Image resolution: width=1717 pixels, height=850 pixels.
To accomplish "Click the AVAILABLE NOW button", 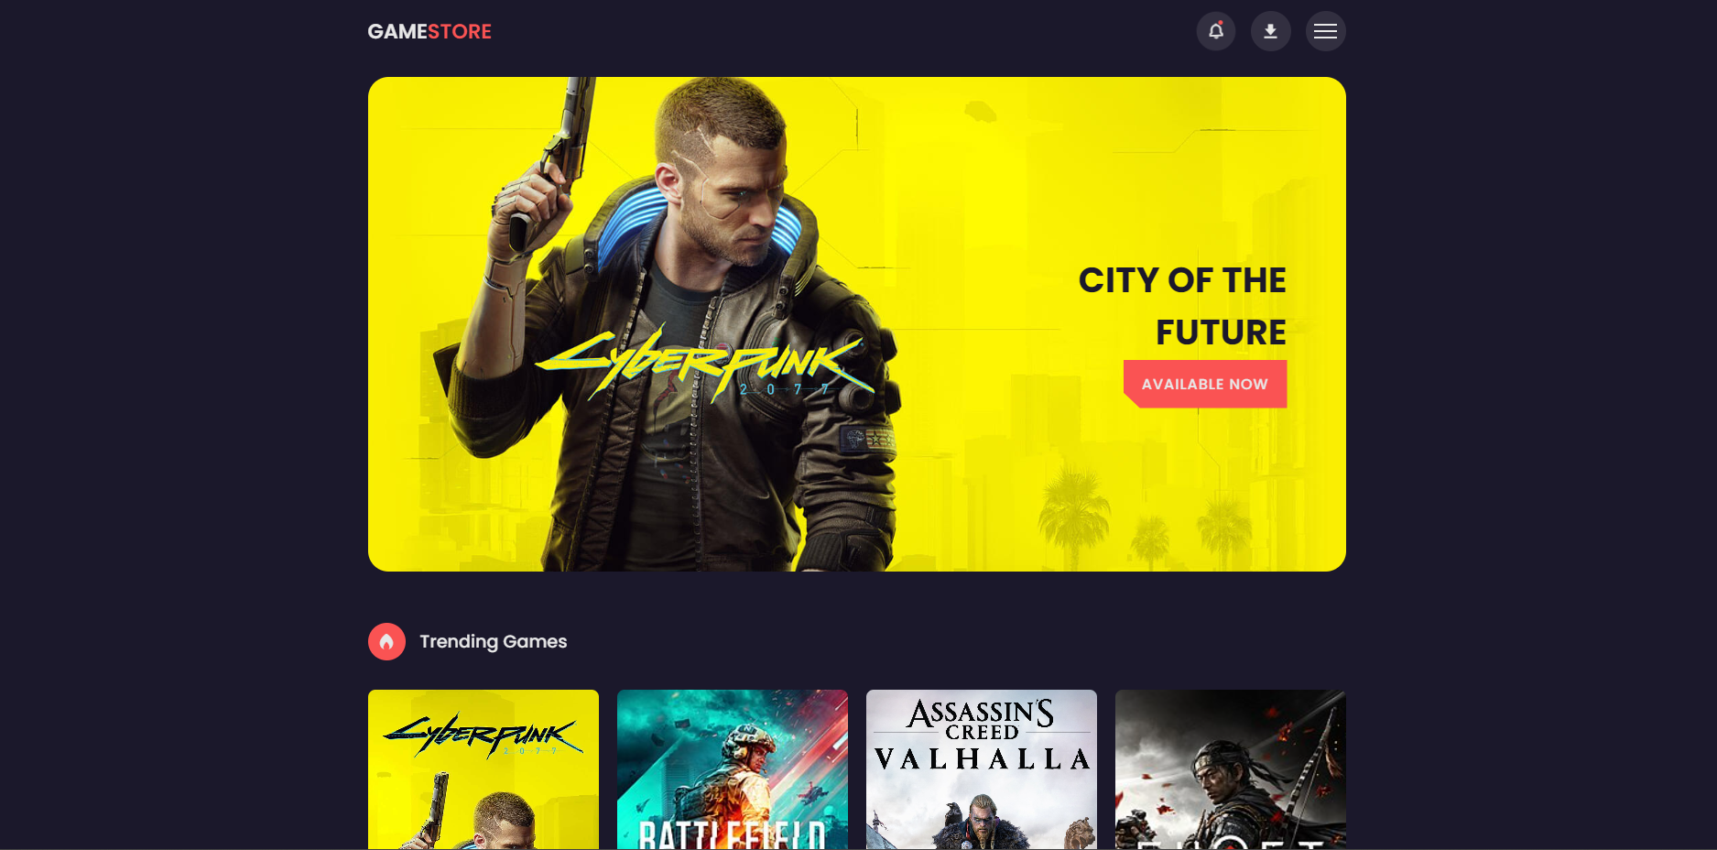I will [1205, 384].
